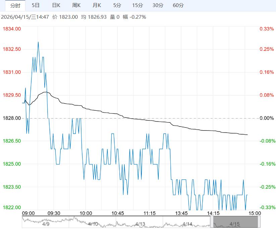Click the 0.00% label on right axis
Viewport: 276px width, 229px height.
pos(267,118)
